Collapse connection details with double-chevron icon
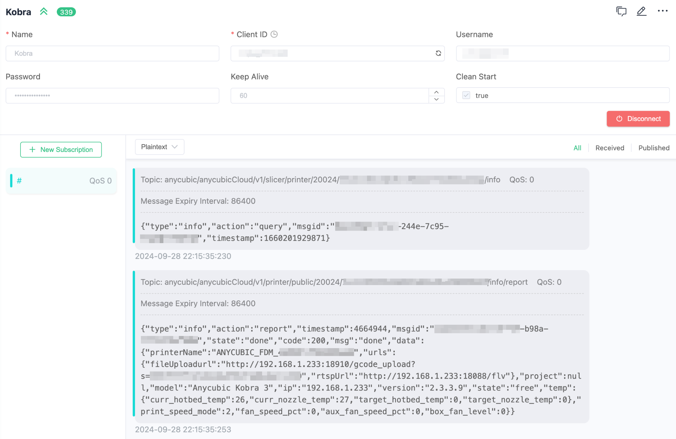Screen dimensions: 676x439 point(44,12)
